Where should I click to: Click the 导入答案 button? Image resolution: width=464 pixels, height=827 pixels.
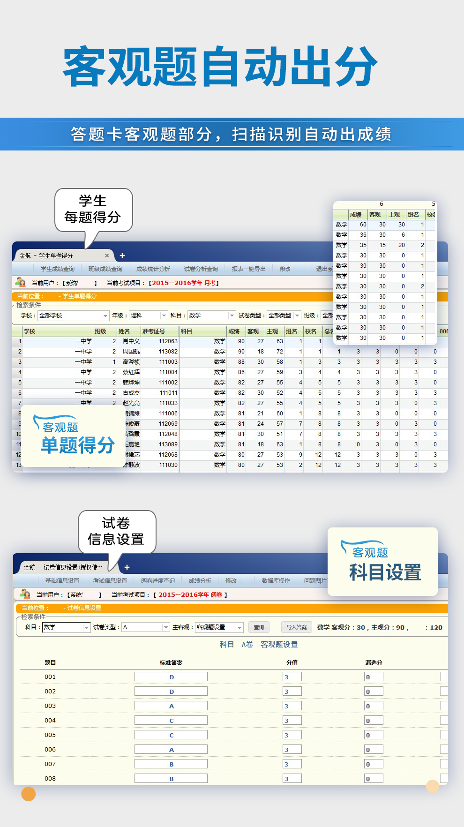tap(297, 627)
